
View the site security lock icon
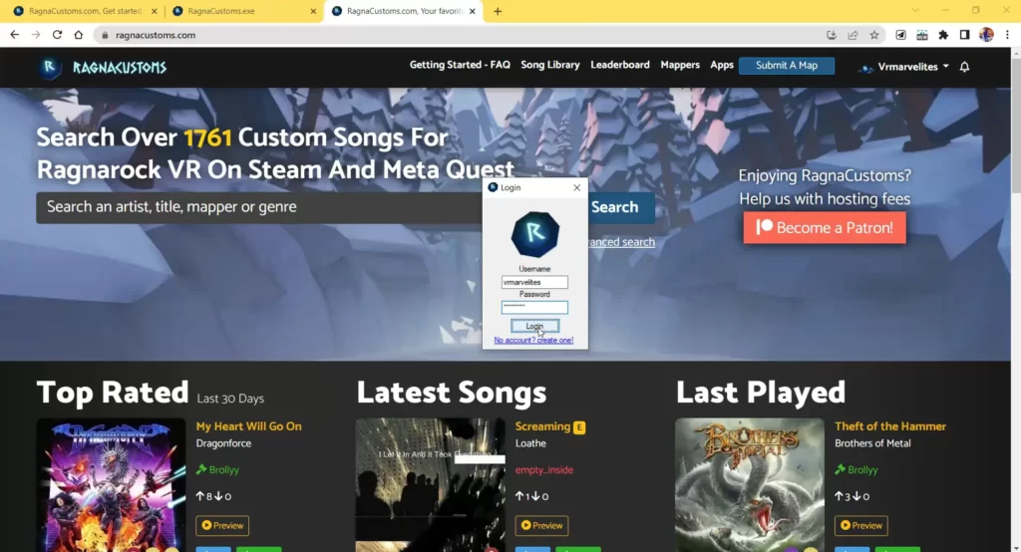tap(105, 35)
